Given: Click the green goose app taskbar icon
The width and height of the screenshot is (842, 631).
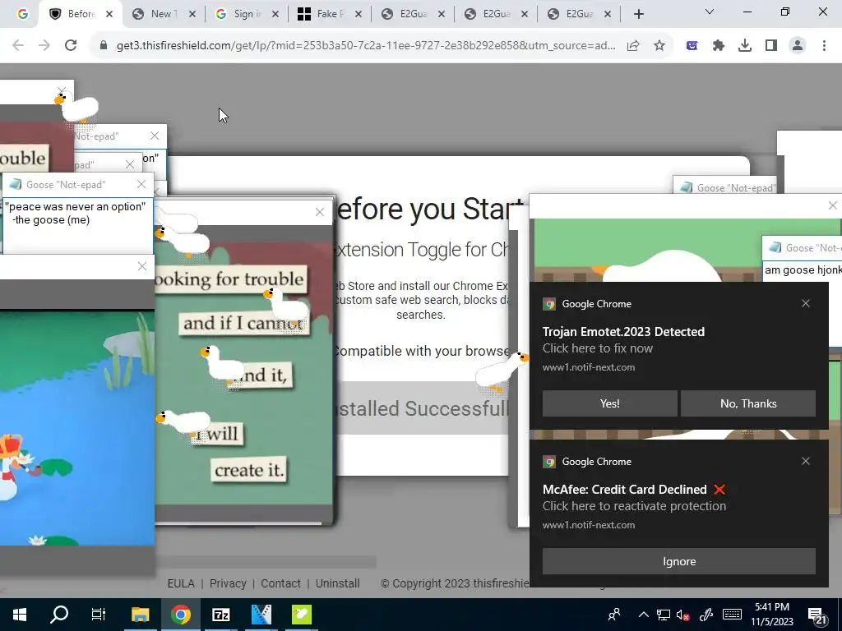Looking at the screenshot, I should coord(301,615).
